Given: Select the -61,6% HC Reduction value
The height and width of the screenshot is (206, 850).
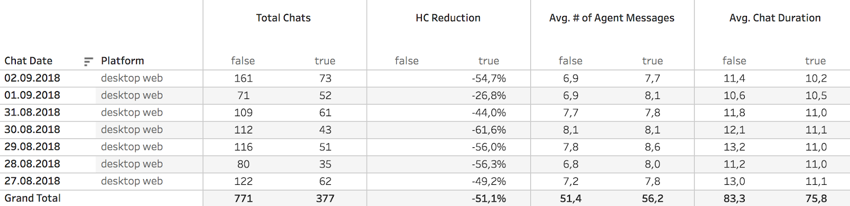Looking at the screenshot, I should [x=489, y=130].
